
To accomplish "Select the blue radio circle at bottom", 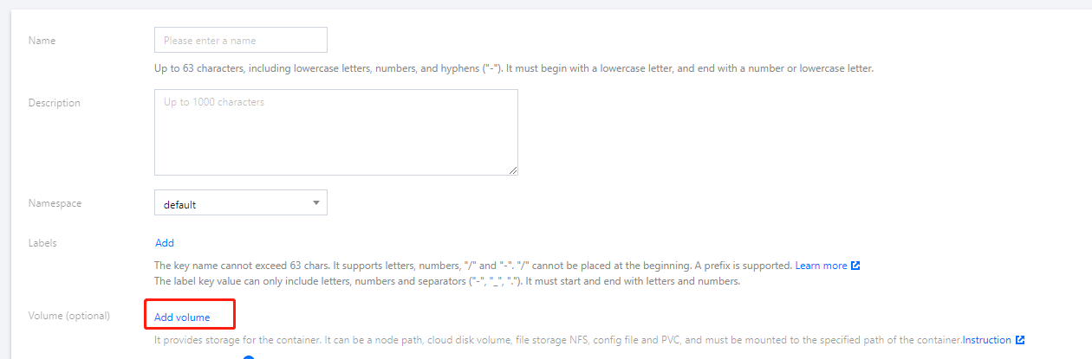I will [249, 356].
